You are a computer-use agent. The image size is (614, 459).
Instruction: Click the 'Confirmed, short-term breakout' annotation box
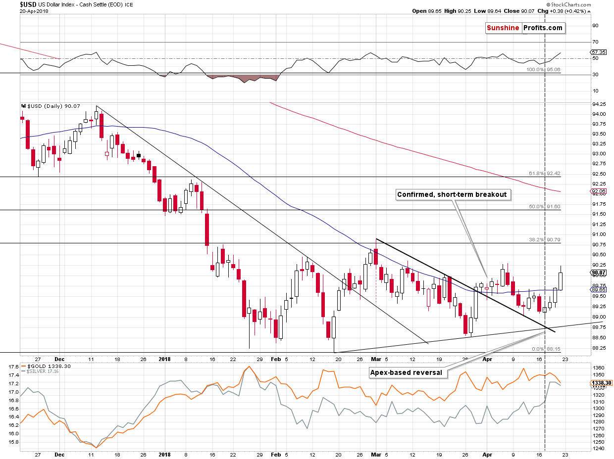point(453,195)
